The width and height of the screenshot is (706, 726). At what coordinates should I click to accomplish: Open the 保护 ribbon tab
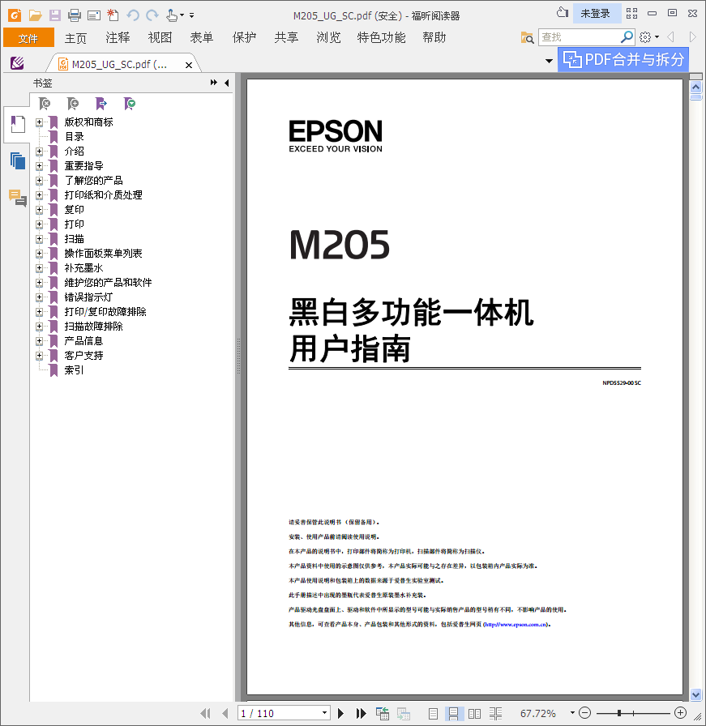click(x=244, y=37)
